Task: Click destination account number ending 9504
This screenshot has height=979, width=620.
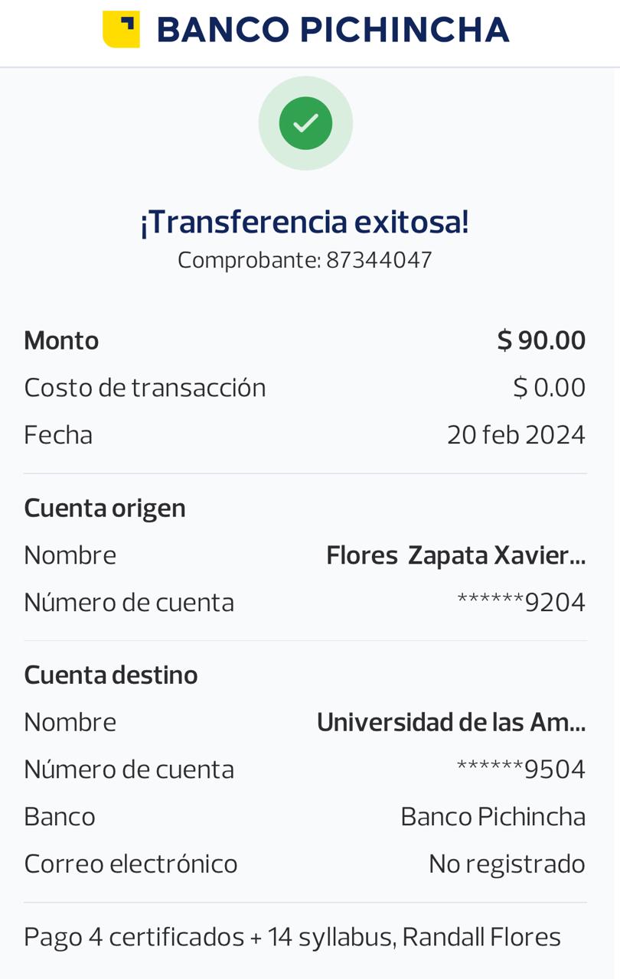Action: coord(520,769)
